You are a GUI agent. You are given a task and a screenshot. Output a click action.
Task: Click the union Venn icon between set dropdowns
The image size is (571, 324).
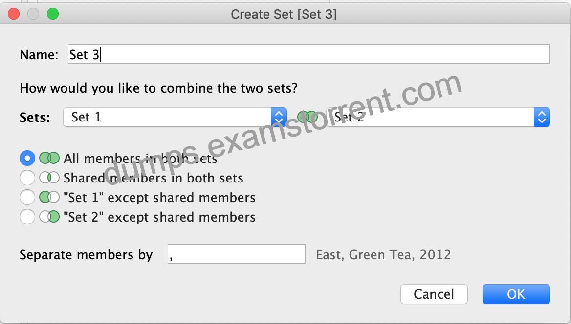tap(307, 117)
